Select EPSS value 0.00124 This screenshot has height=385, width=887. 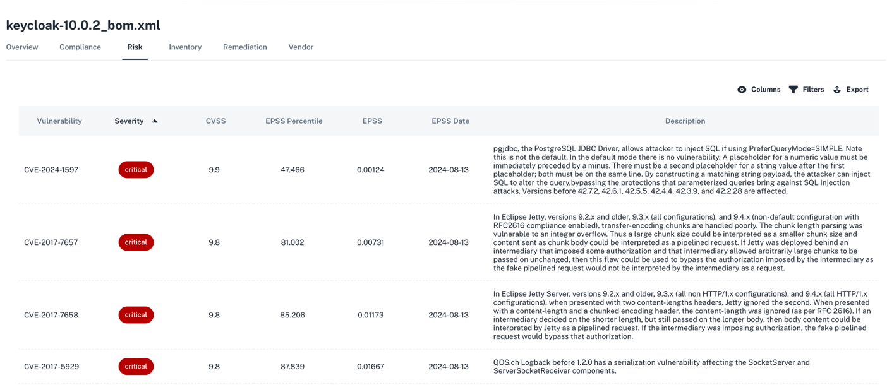tap(371, 170)
